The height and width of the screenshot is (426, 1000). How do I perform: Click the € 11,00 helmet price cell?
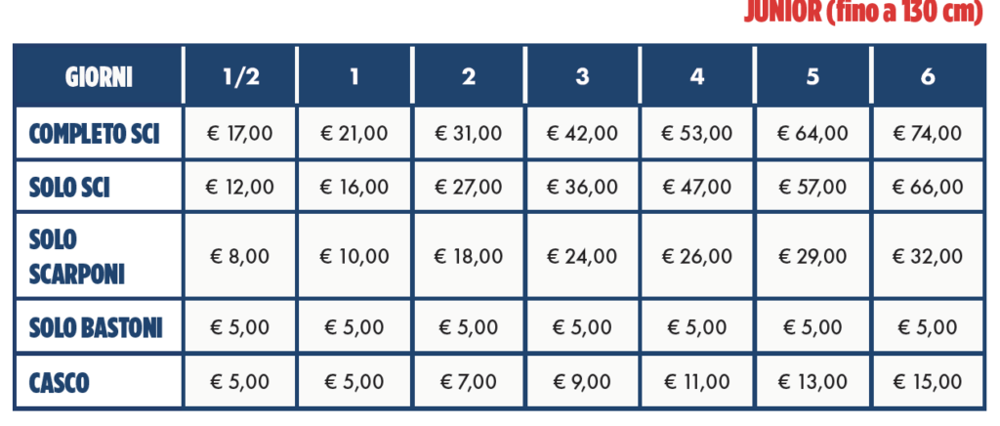point(696,382)
